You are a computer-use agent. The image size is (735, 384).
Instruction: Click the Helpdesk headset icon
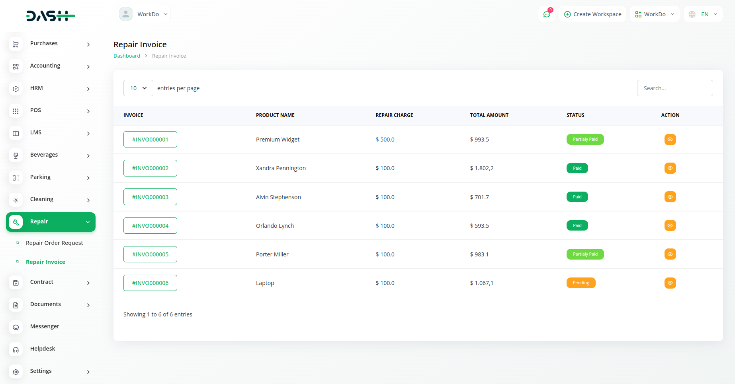pyautogui.click(x=16, y=349)
